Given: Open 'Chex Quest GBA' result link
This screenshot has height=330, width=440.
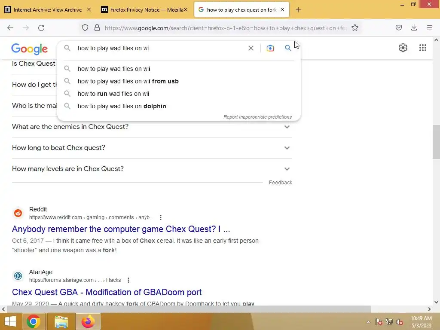Looking at the screenshot, I should click(x=107, y=292).
